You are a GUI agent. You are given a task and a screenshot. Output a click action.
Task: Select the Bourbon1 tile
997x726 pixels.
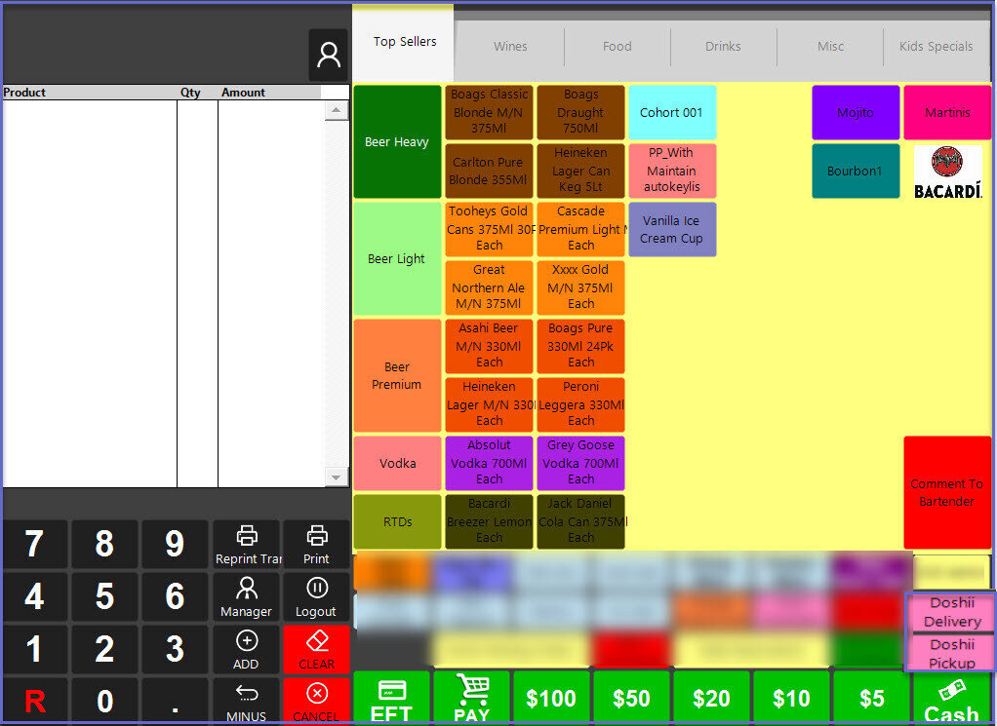click(x=856, y=171)
